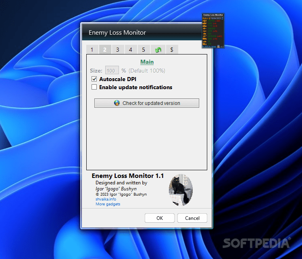Viewport: 302px width, 259px height.
Task: Select settings tab 2
Action: (105, 50)
